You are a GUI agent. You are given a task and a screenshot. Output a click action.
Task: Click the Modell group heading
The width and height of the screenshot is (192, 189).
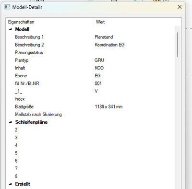click(22, 29)
